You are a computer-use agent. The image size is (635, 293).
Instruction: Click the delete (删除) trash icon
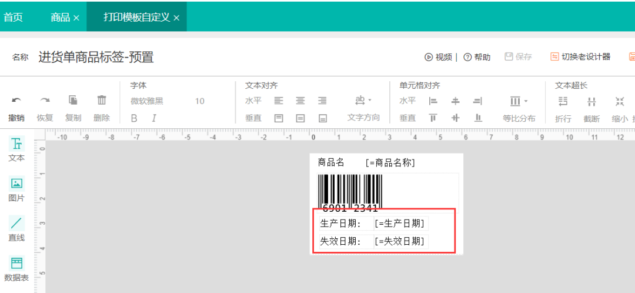click(x=102, y=101)
